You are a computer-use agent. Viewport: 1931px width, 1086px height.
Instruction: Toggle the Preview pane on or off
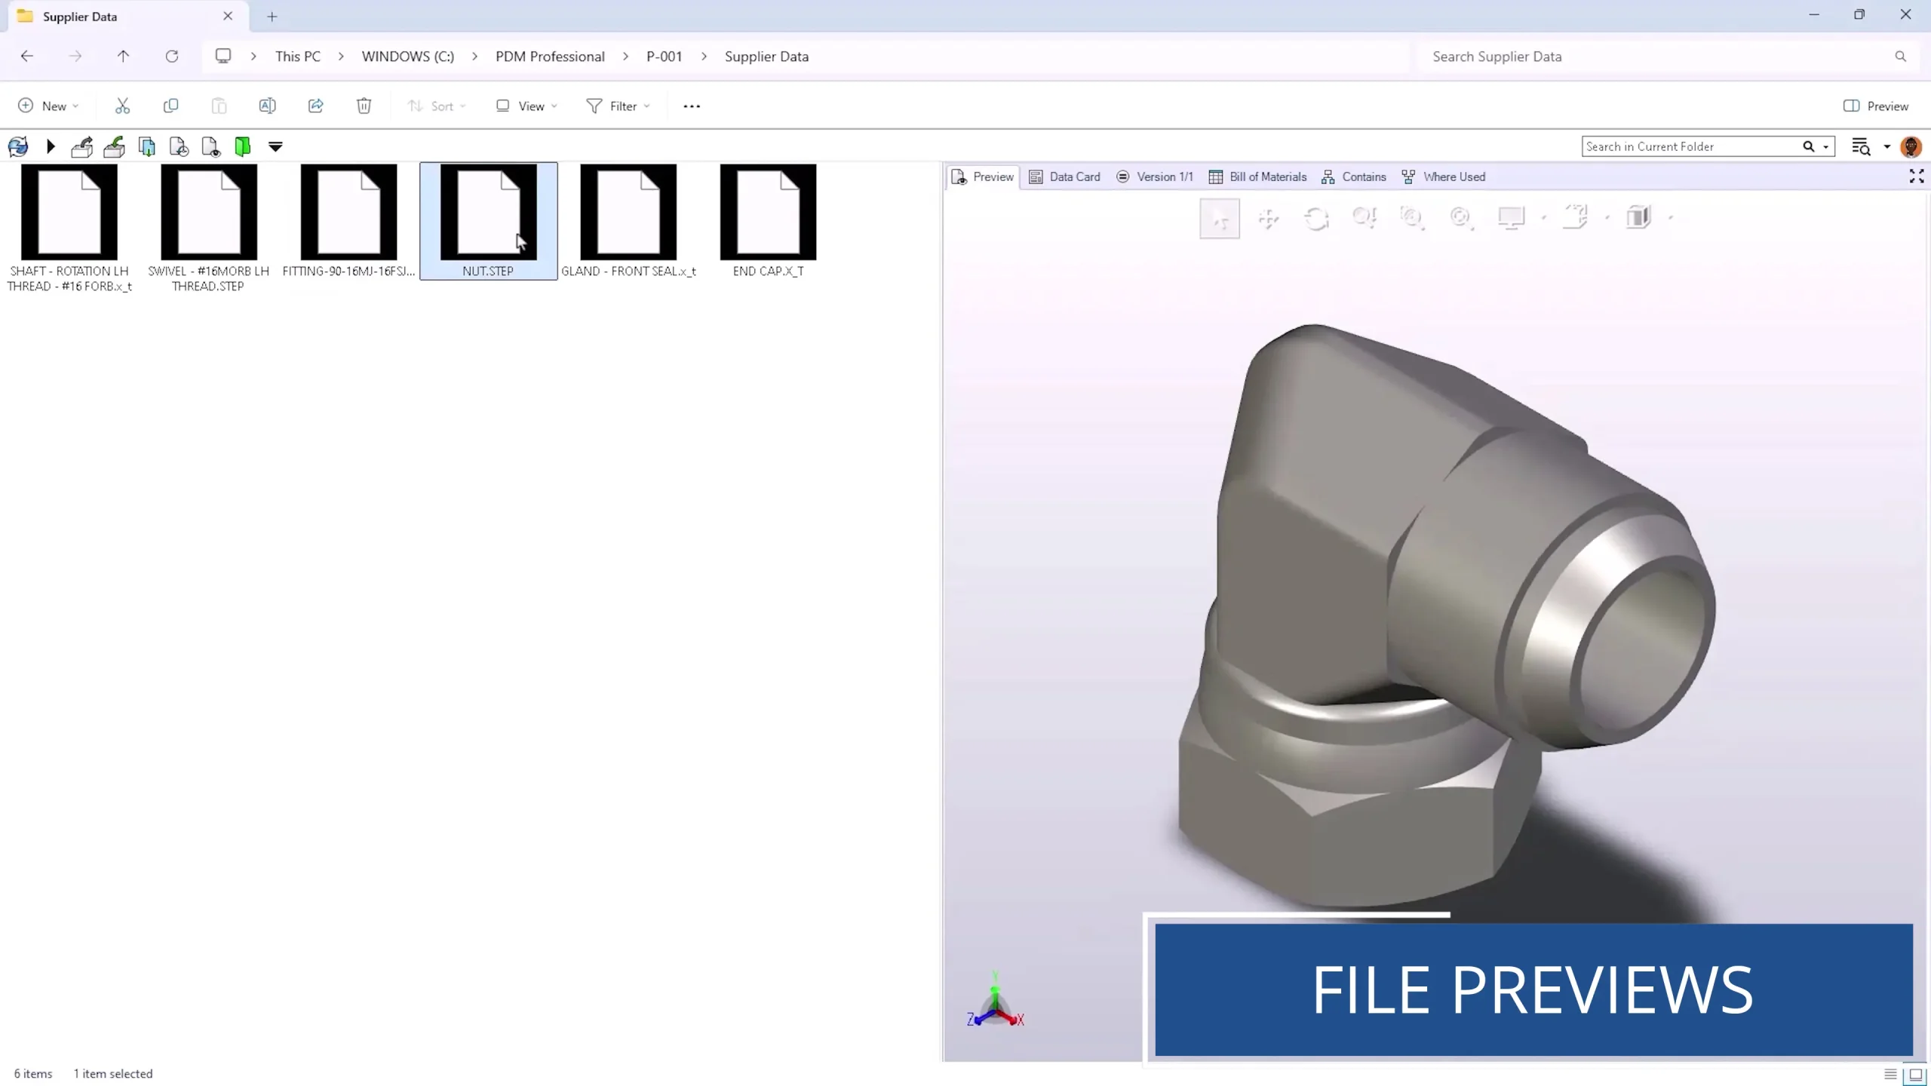pyautogui.click(x=1876, y=106)
